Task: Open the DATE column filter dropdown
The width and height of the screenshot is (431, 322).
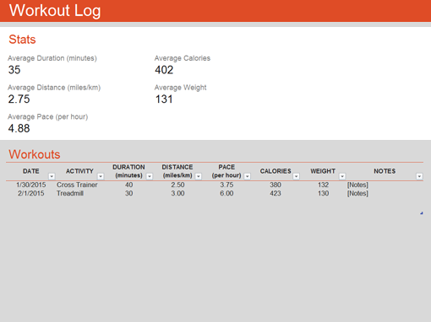Action: 52,176
